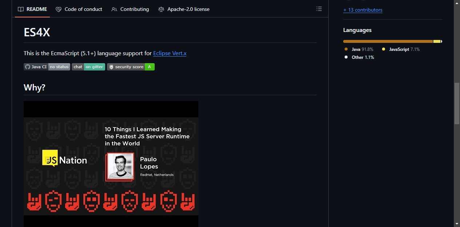The height and width of the screenshot is (227, 460).
Task: Open the README tab
Action: [x=32, y=9]
